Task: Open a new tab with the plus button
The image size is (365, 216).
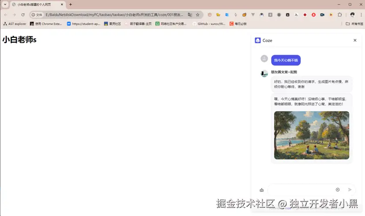Action: [71, 4]
